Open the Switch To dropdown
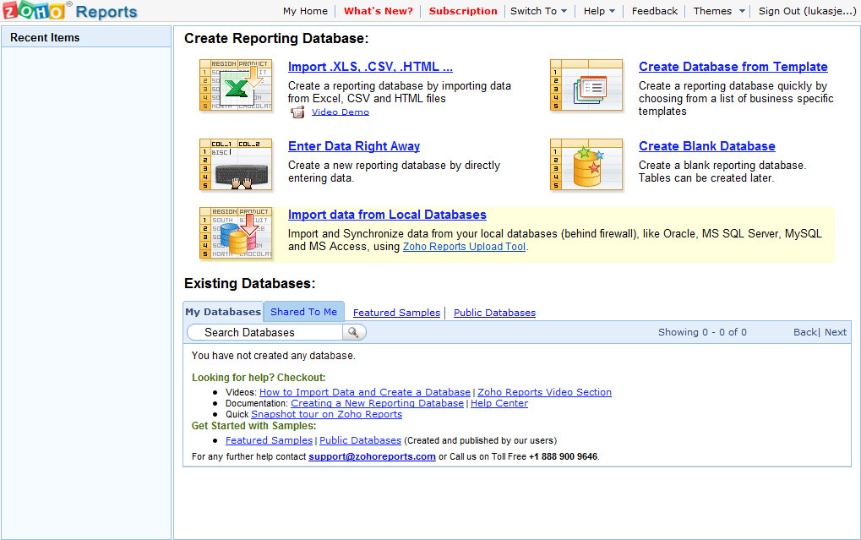 538,11
